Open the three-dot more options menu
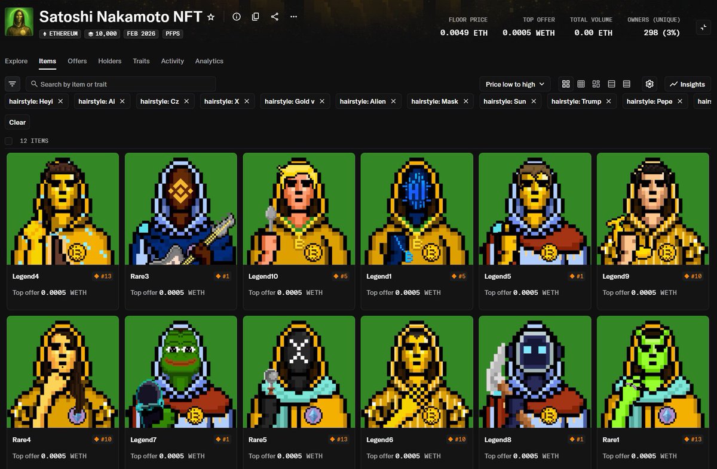The width and height of the screenshot is (717, 469). [293, 17]
